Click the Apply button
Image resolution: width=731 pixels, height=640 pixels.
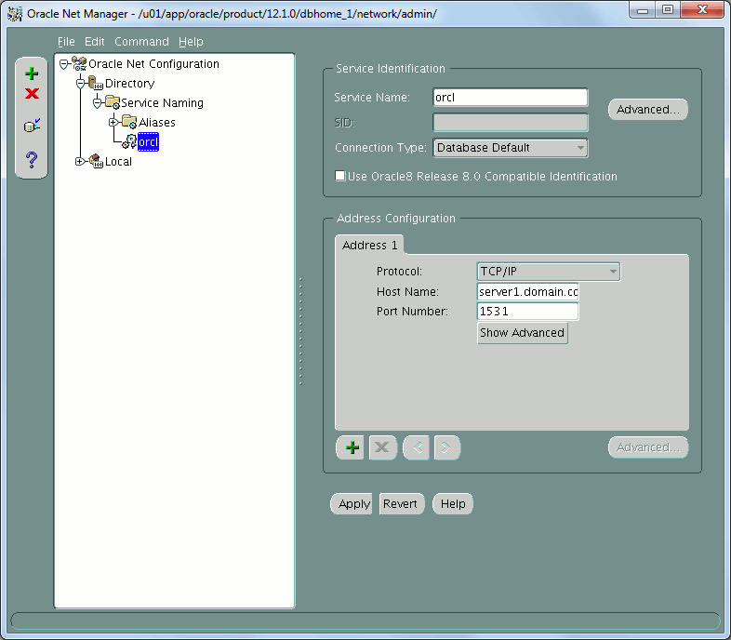352,504
